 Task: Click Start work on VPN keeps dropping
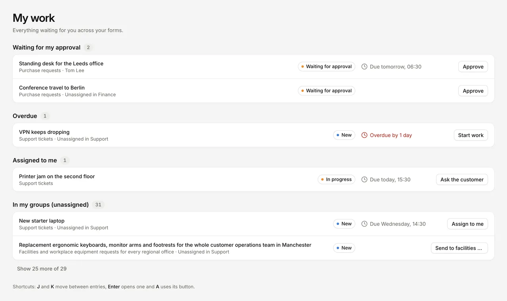(471, 135)
